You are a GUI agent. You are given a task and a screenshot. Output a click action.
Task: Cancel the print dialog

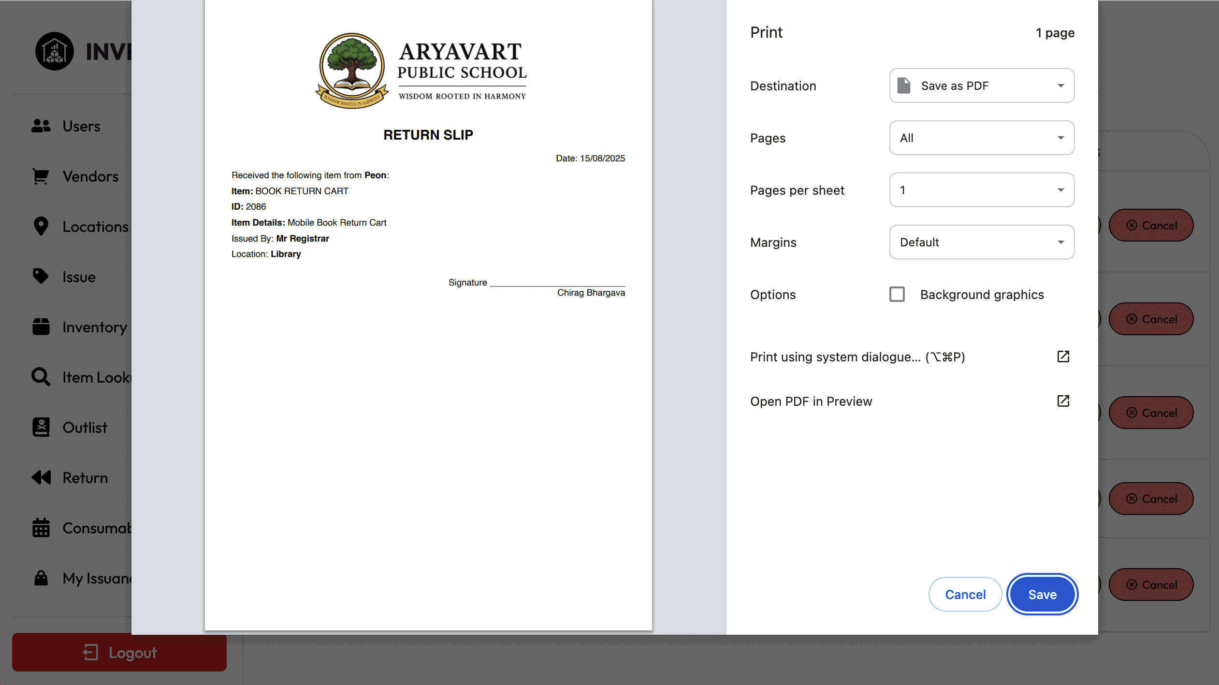point(965,594)
